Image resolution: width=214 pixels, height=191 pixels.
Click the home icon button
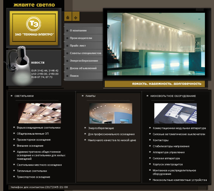pos(68,18)
